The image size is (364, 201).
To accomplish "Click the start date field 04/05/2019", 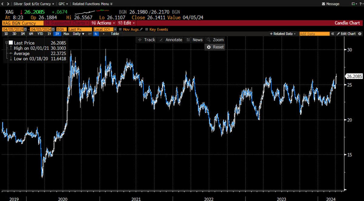I will tap(13, 29).
